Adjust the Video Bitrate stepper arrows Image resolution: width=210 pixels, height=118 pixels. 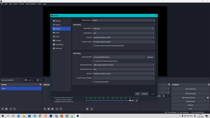coord(153,29)
